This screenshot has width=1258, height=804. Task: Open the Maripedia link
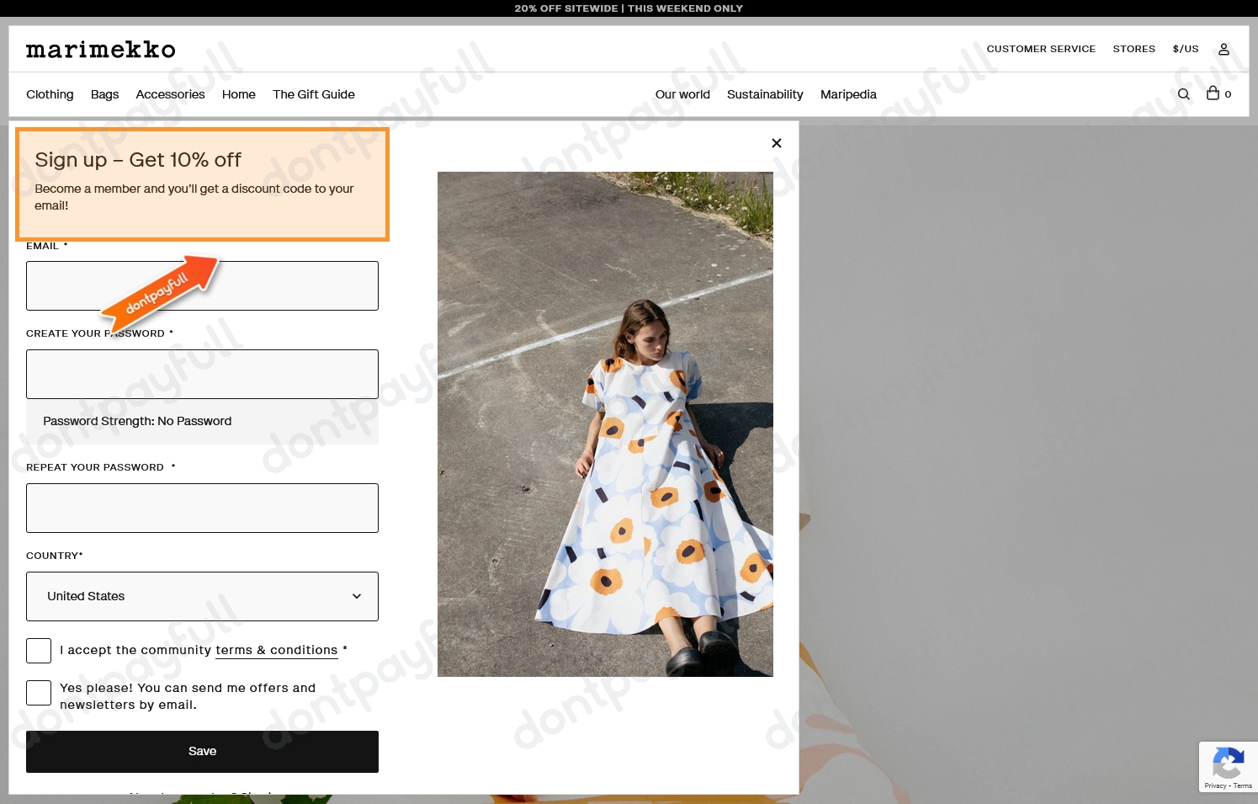click(848, 94)
